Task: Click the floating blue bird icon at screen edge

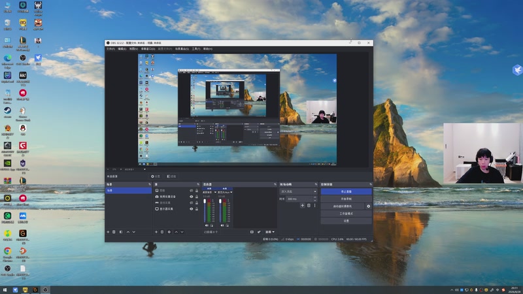Action: (517, 70)
